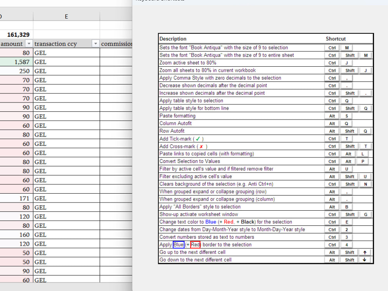Screen dimensions: 388x291
Task: Click 'Show-up activate worksheet window' text
Action: click(x=199, y=215)
